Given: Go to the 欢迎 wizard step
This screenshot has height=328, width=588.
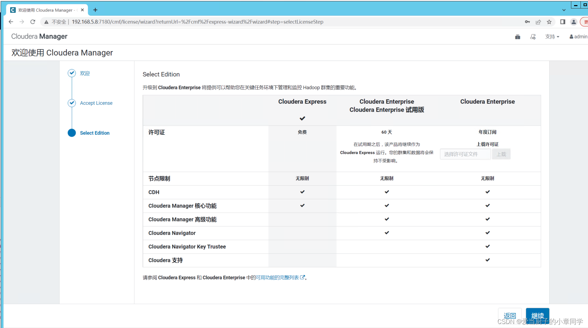Looking at the screenshot, I should coord(85,73).
